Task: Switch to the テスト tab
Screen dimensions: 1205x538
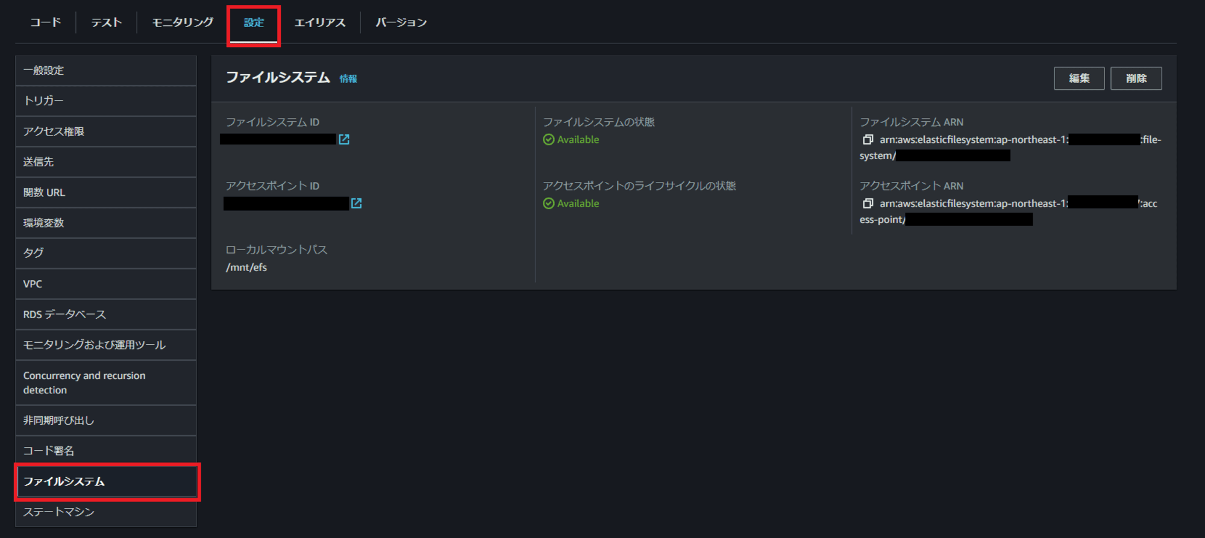Action: click(107, 22)
